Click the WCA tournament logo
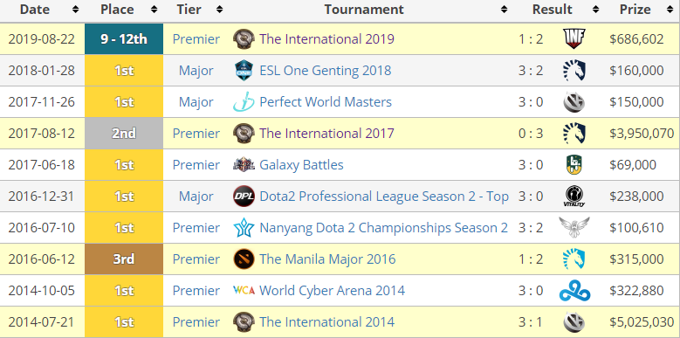The height and width of the screenshot is (338, 680). click(x=244, y=290)
